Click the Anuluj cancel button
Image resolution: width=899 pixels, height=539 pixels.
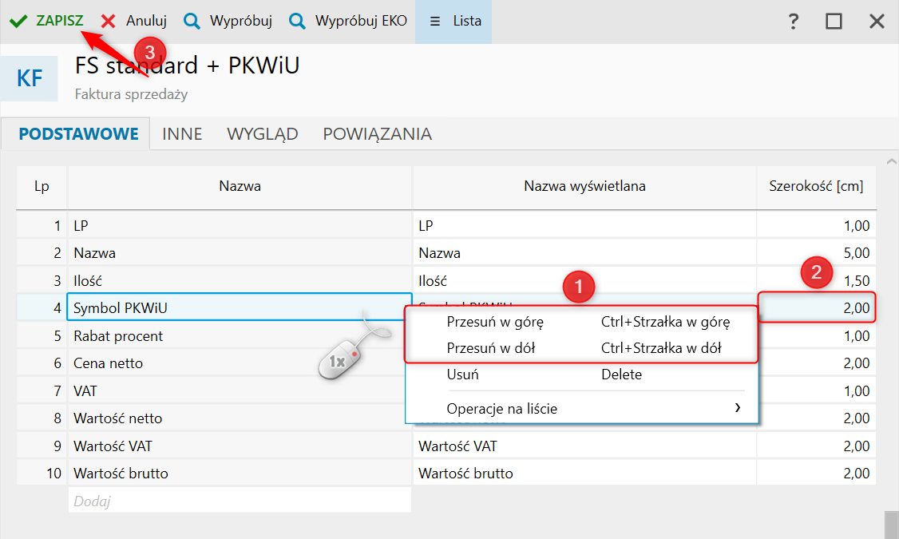145,22
